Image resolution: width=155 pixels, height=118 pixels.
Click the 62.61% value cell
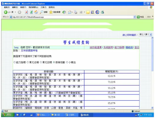click(112, 76)
